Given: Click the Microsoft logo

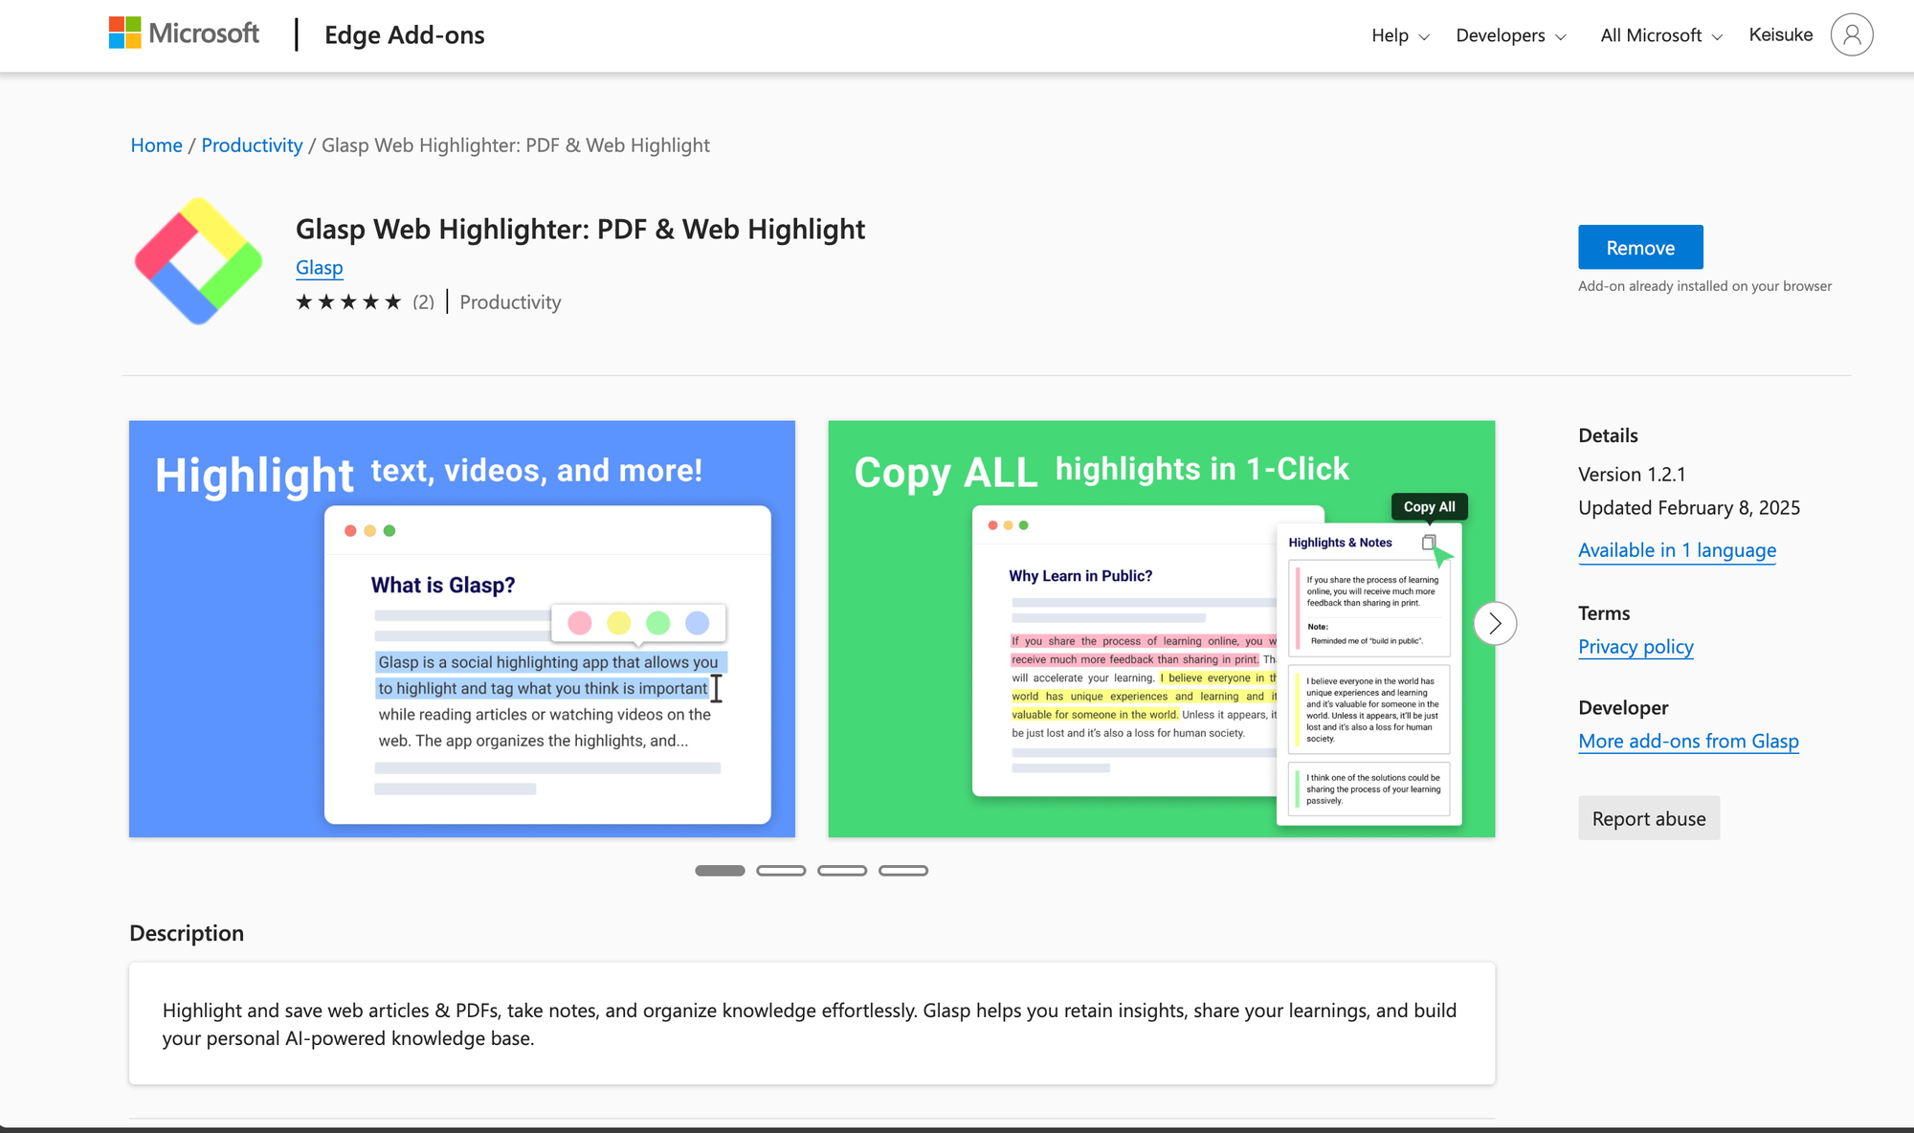Looking at the screenshot, I should (184, 34).
